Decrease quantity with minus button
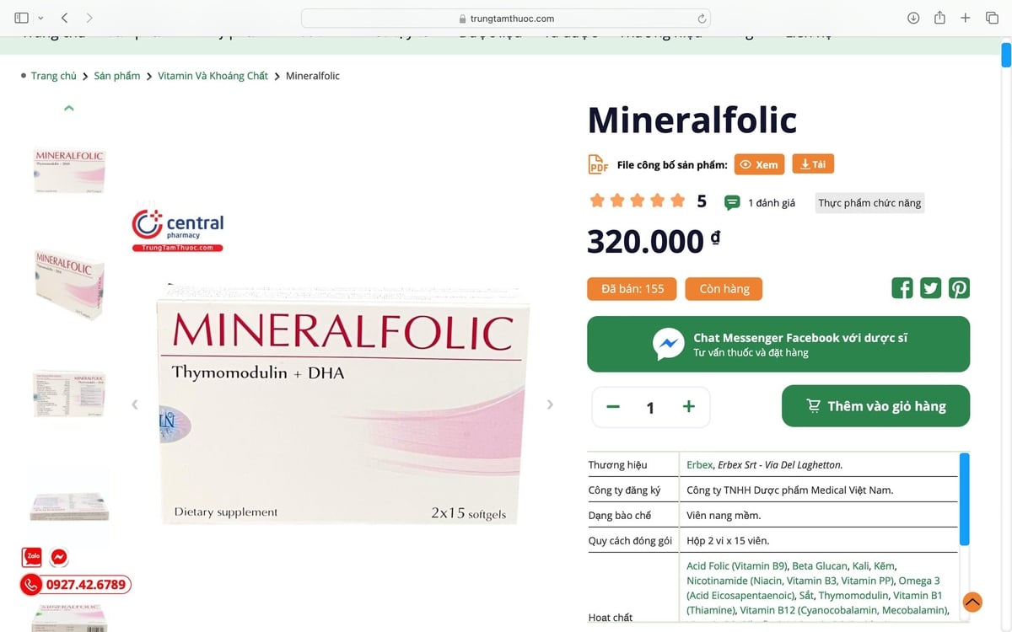This screenshot has height=632, width=1012. tap(613, 407)
